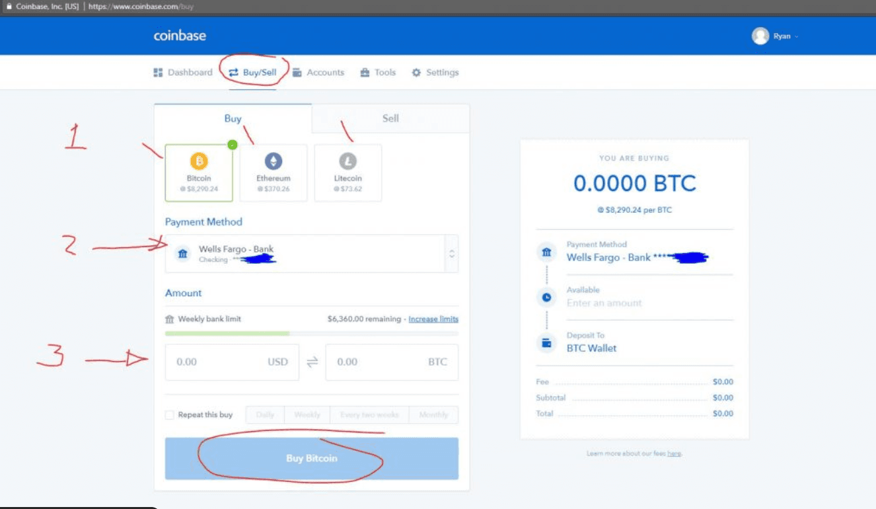Click the Increase limits link
The image size is (876, 509).
pyautogui.click(x=433, y=319)
